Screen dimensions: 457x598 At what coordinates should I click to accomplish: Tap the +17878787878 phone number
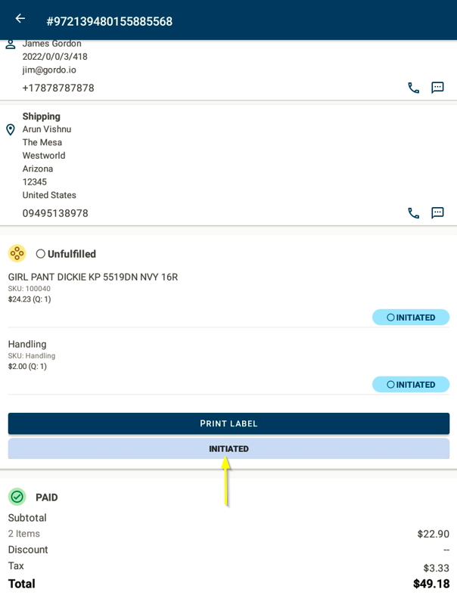(x=58, y=88)
